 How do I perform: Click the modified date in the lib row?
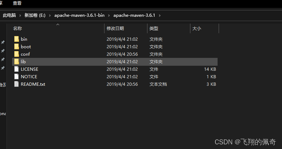click(x=122, y=61)
